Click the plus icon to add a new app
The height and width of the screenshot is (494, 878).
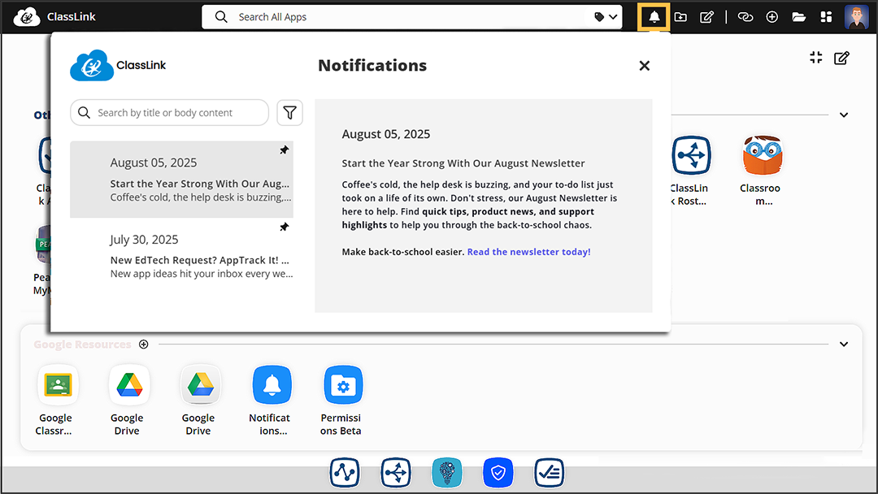point(772,16)
